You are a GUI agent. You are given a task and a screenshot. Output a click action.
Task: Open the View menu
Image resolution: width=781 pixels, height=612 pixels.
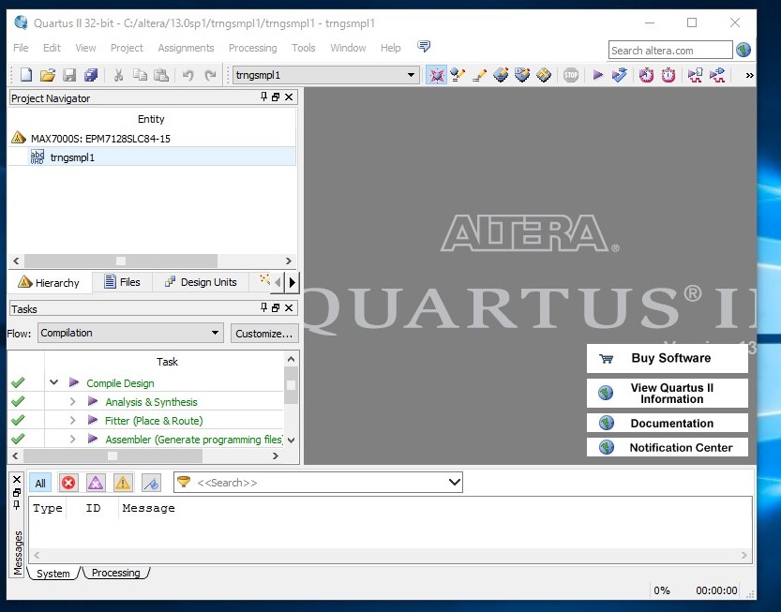(85, 48)
